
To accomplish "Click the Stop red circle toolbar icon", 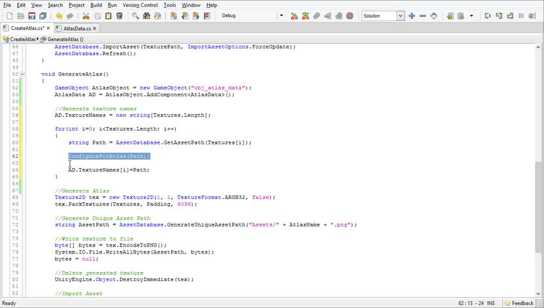I will pyautogui.click(x=350, y=16).
